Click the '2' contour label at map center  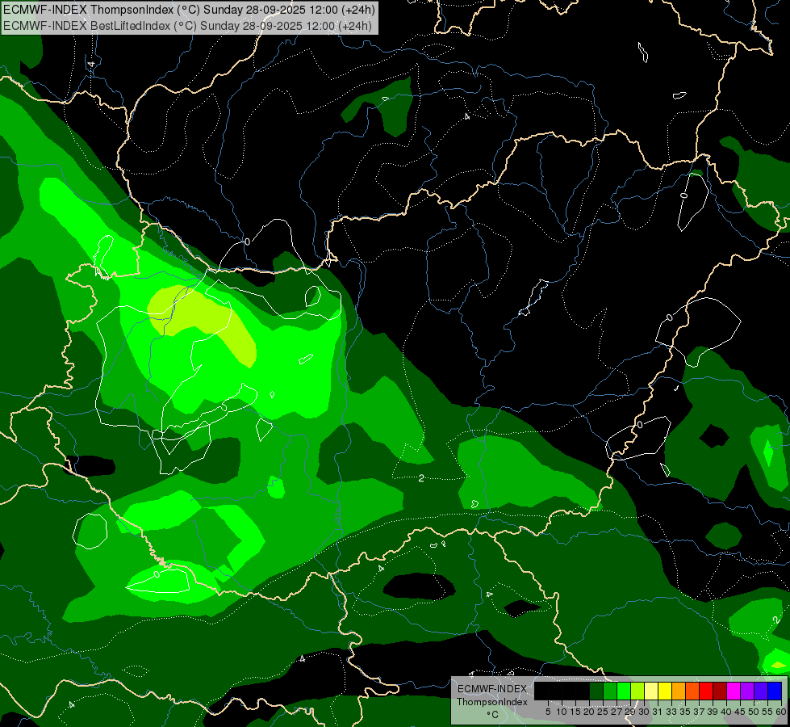pyautogui.click(x=421, y=479)
